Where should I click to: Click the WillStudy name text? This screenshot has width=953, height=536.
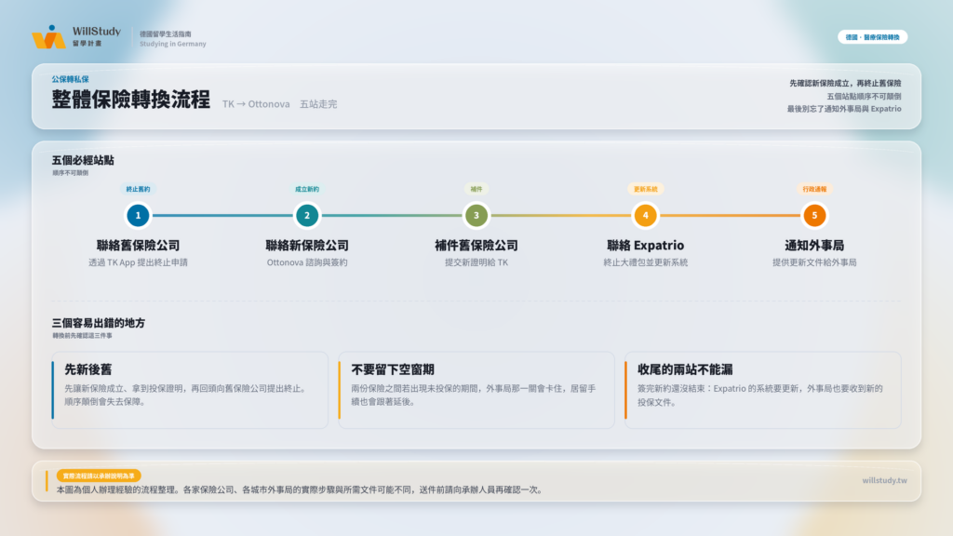pyautogui.click(x=97, y=31)
